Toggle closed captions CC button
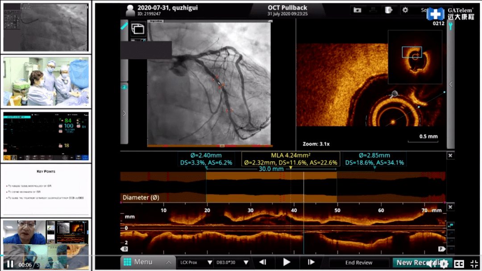The image size is (482, 271). tap(459, 263)
